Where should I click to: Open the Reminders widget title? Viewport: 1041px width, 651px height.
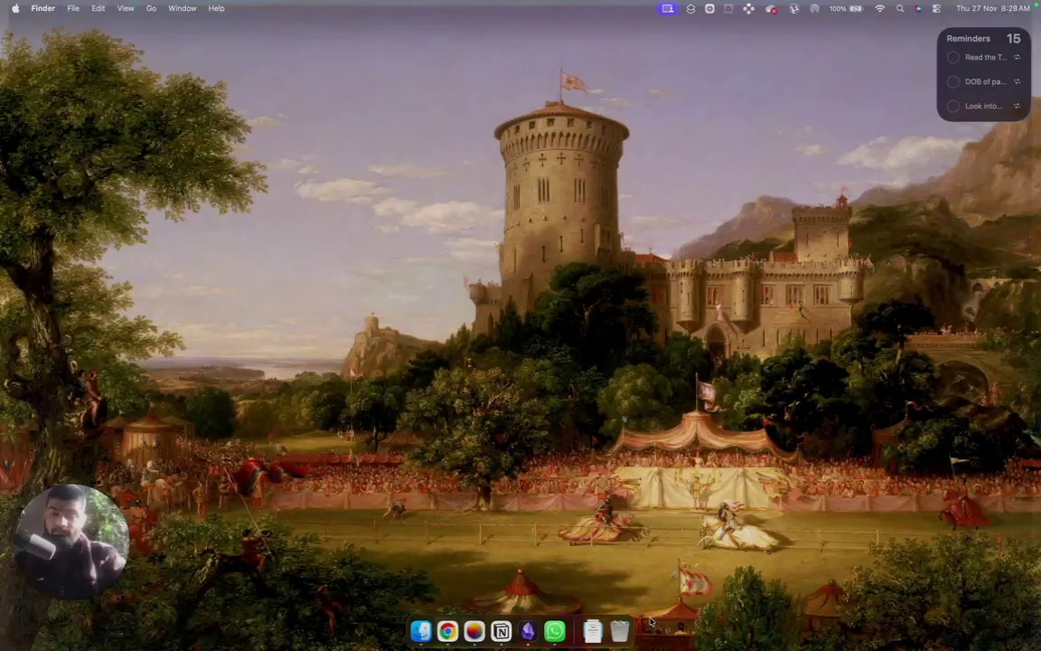pyautogui.click(x=968, y=39)
